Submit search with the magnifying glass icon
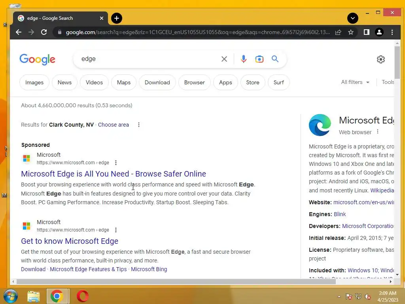405x304 pixels. (x=275, y=59)
